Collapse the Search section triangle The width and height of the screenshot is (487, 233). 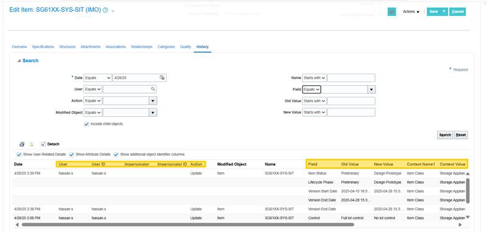(19, 61)
